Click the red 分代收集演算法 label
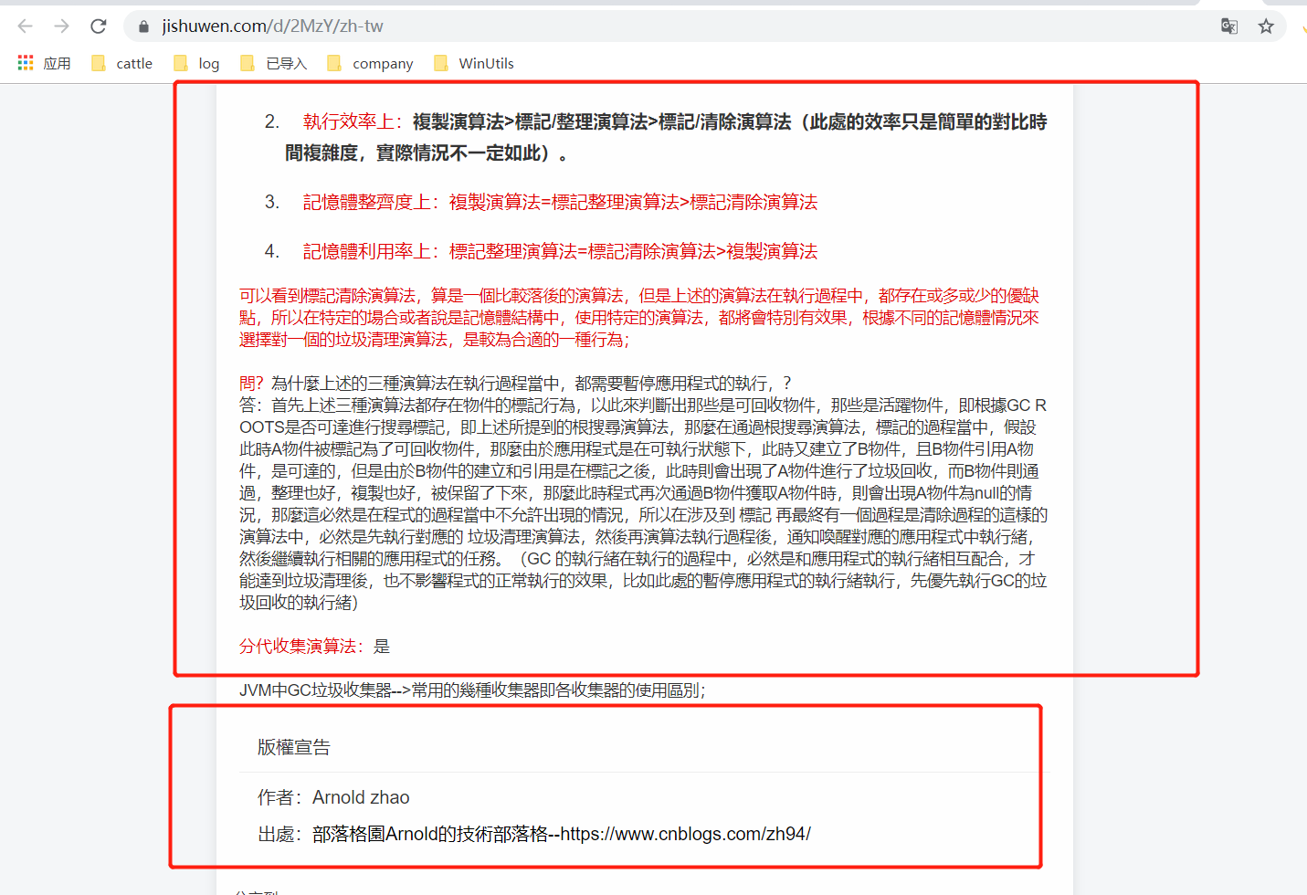 [x=300, y=647]
